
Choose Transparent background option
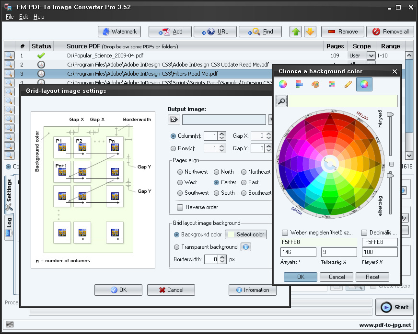(177, 247)
